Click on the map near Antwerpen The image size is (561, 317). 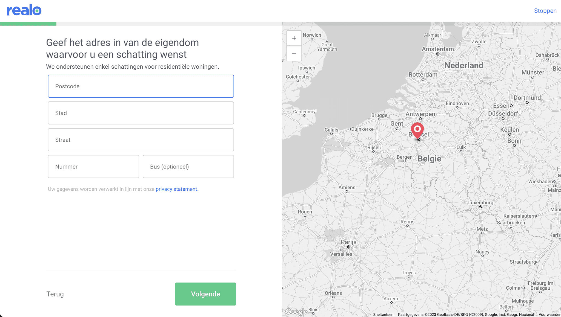click(x=420, y=114)
